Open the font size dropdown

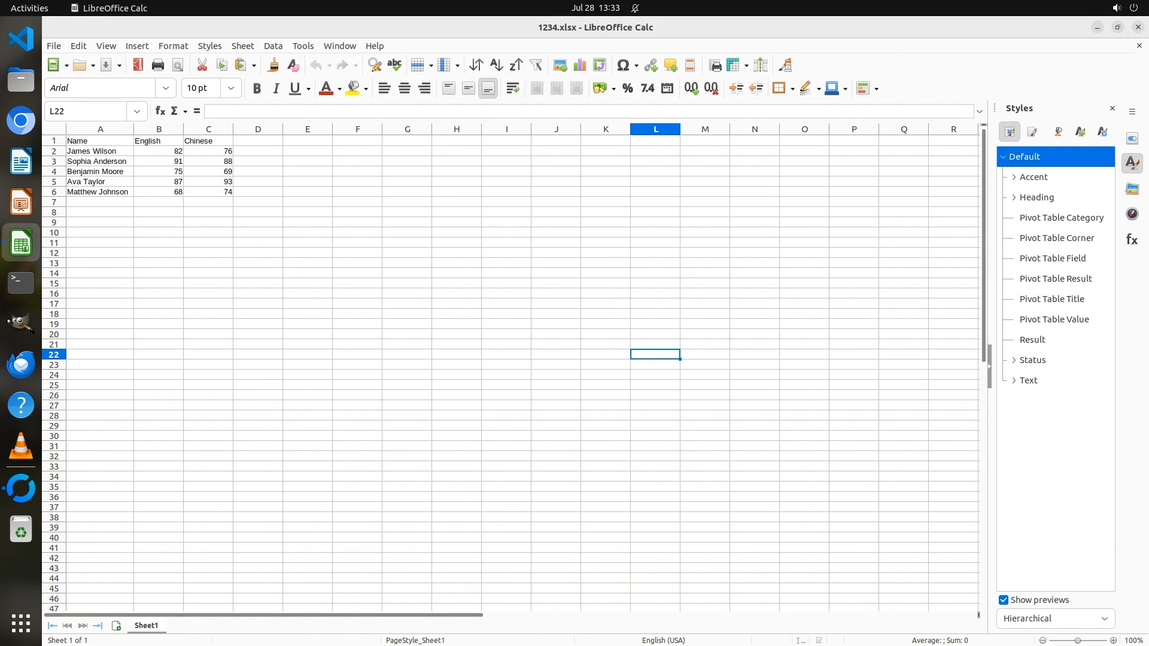click(230, 89)
